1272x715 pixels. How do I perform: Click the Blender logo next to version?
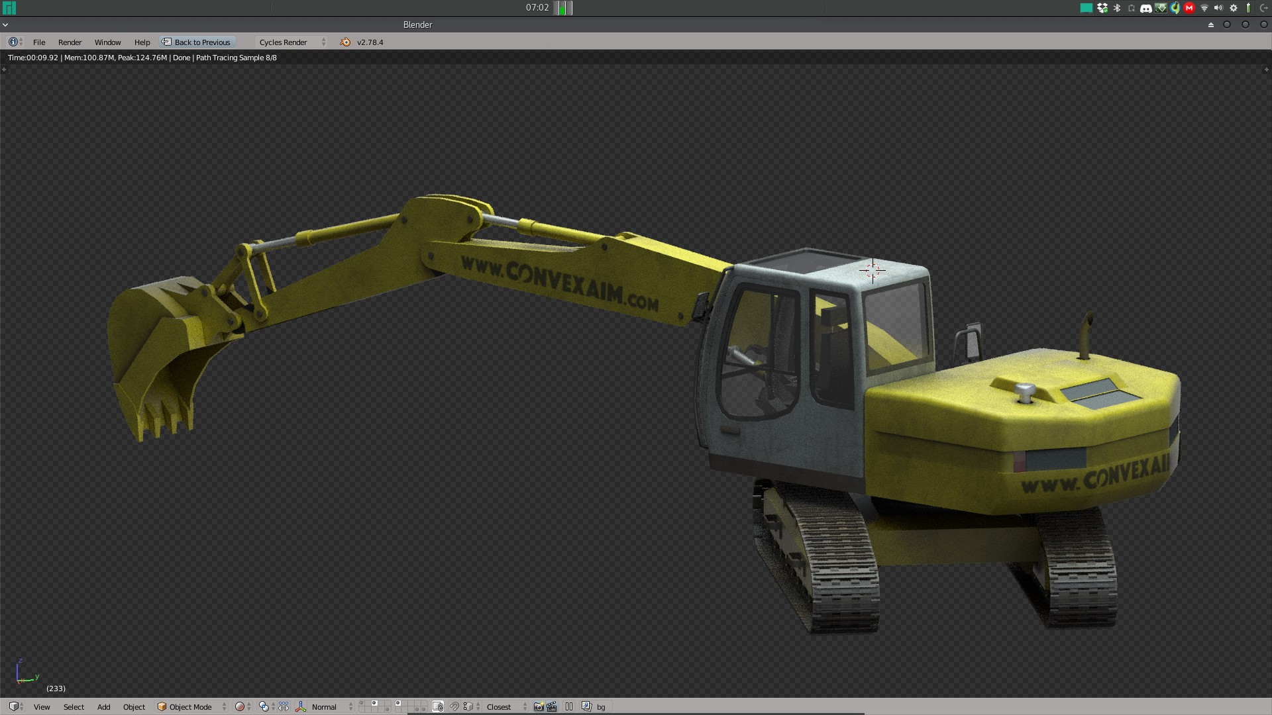point(345,42)
